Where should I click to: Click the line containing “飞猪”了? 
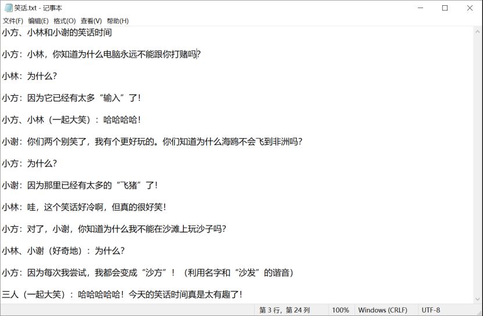click(x=80, y=185)
